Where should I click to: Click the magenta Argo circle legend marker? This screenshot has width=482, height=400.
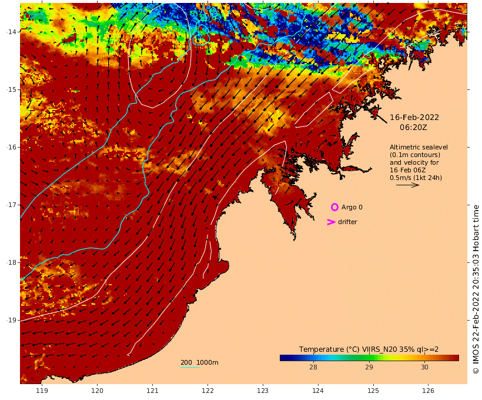coord(334,207)
